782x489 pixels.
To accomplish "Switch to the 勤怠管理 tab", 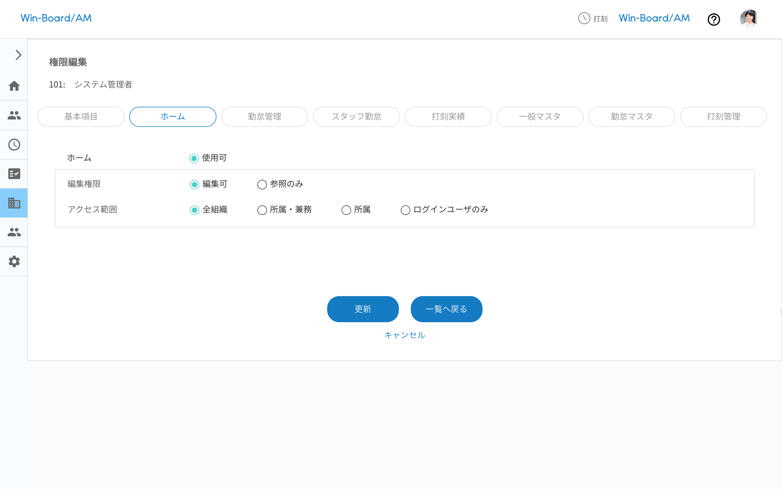I will click(x=264, y=117).
